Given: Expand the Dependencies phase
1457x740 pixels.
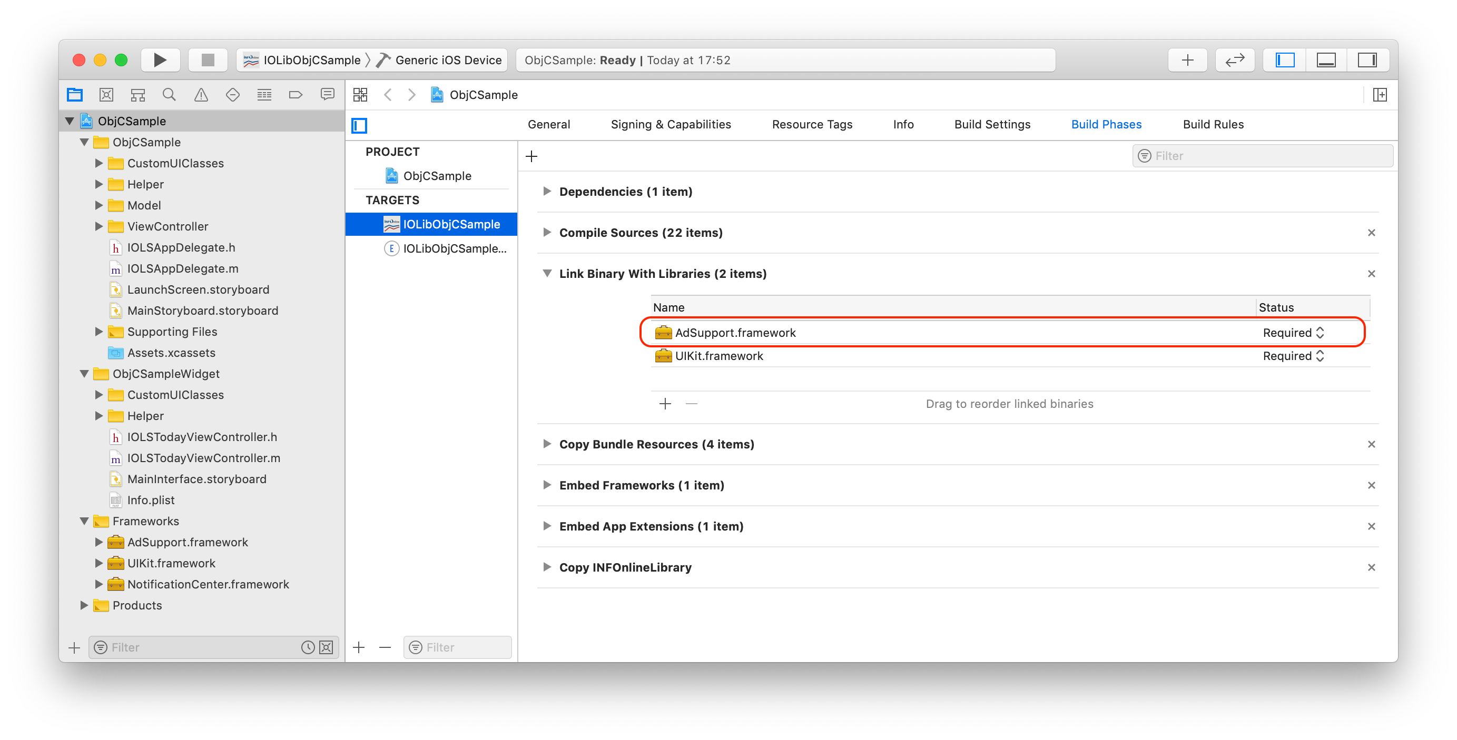Looking at the screenshot, I should point(546,192).
